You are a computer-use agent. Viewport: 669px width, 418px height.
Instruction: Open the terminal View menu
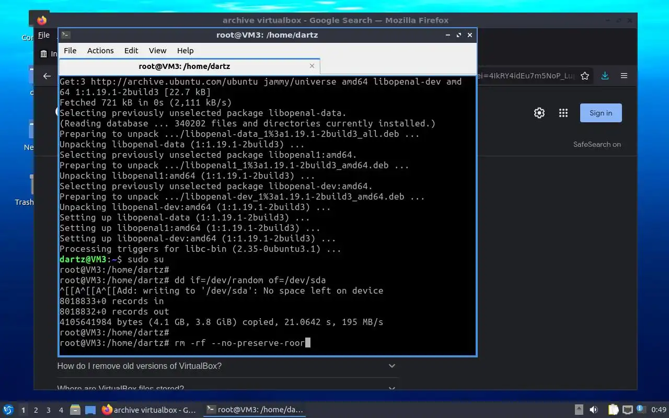[x=157, y=51]
